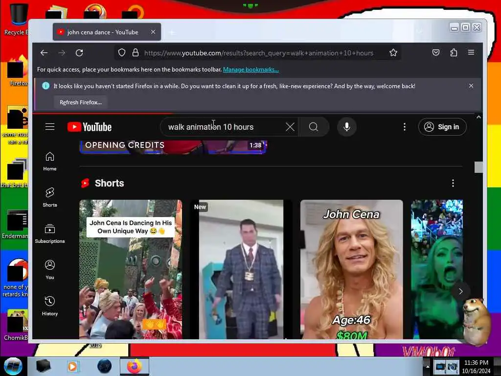Open the dark globe taskbar icon
Viewport: 501px width, 376px height.
click(x=104, y=366)
